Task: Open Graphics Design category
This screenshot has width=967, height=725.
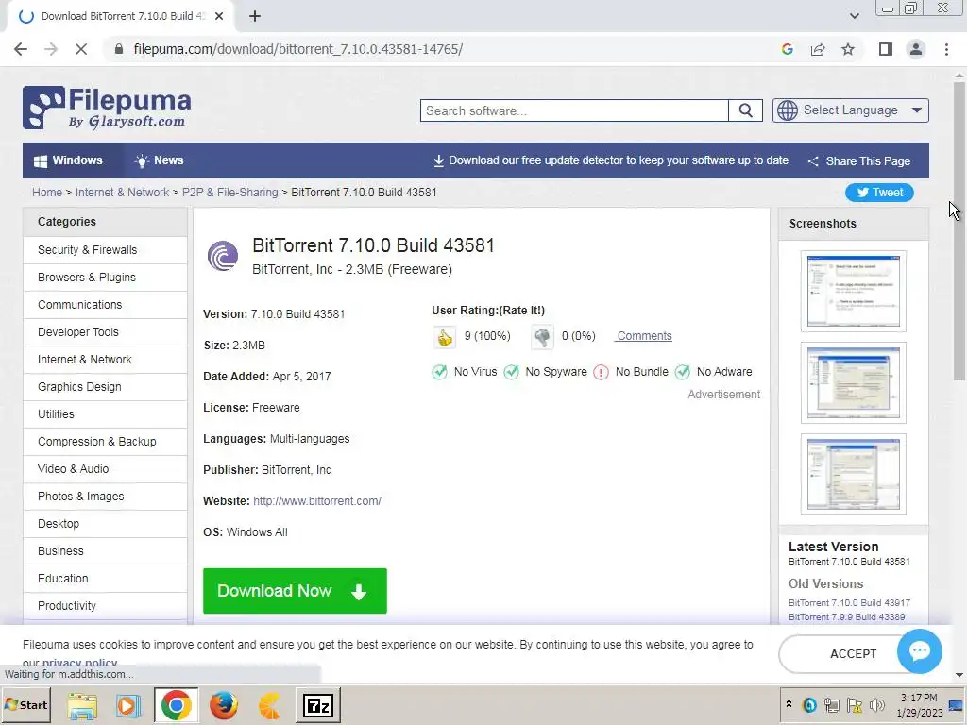Action: (105, 386)
